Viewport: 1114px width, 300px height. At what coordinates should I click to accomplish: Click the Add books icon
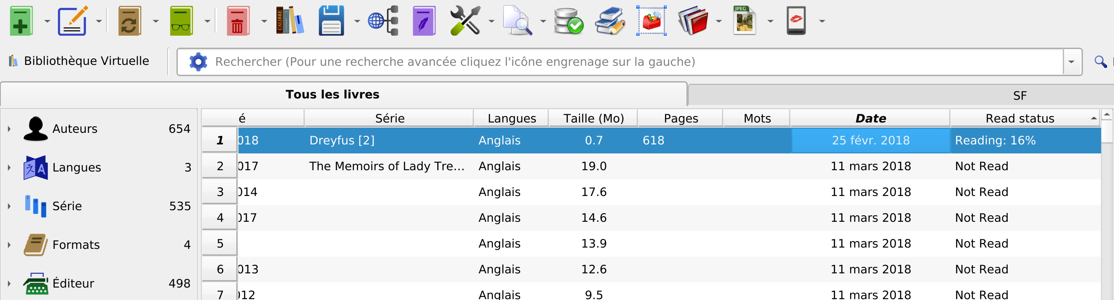(x=21, y=20)
